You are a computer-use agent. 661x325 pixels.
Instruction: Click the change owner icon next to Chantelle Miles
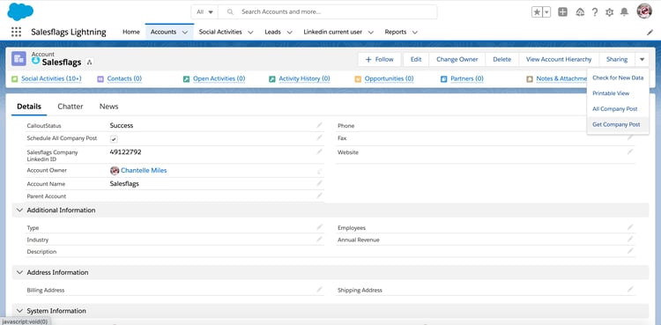click(x=320, y=171)
